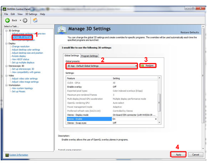Open Rotate display task
207x166 pixels.
pos(19,56)
